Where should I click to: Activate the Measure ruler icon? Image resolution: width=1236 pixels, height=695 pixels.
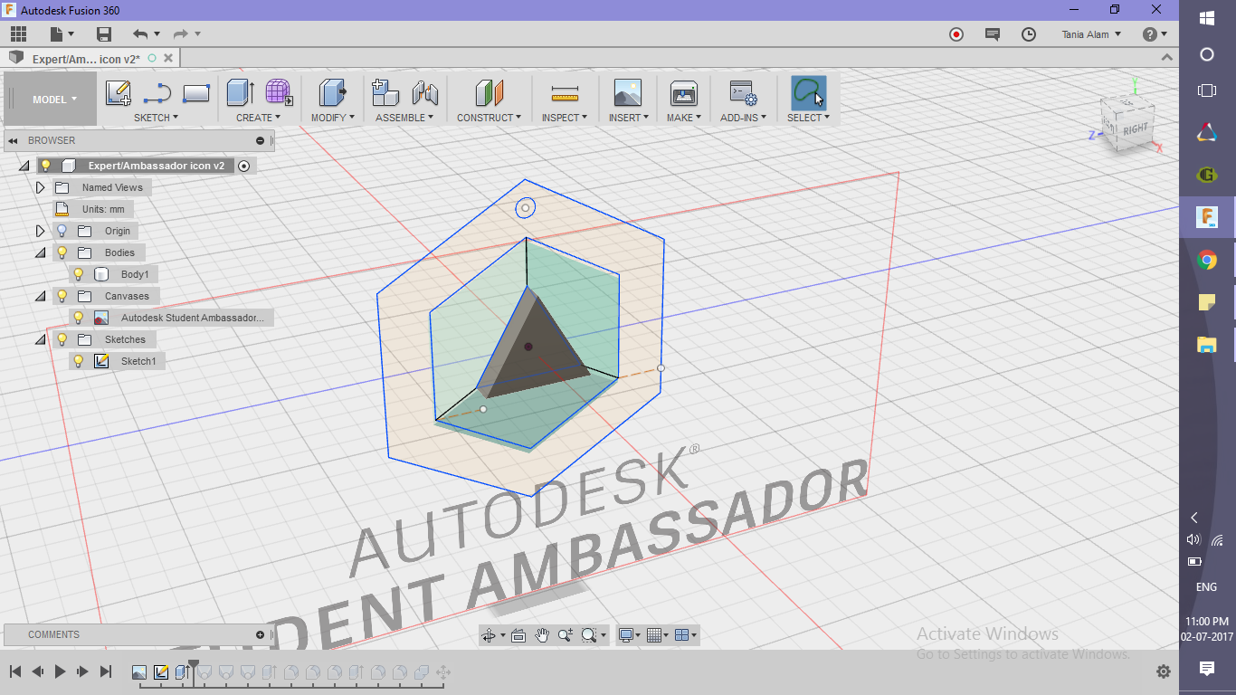pos(565,92)
